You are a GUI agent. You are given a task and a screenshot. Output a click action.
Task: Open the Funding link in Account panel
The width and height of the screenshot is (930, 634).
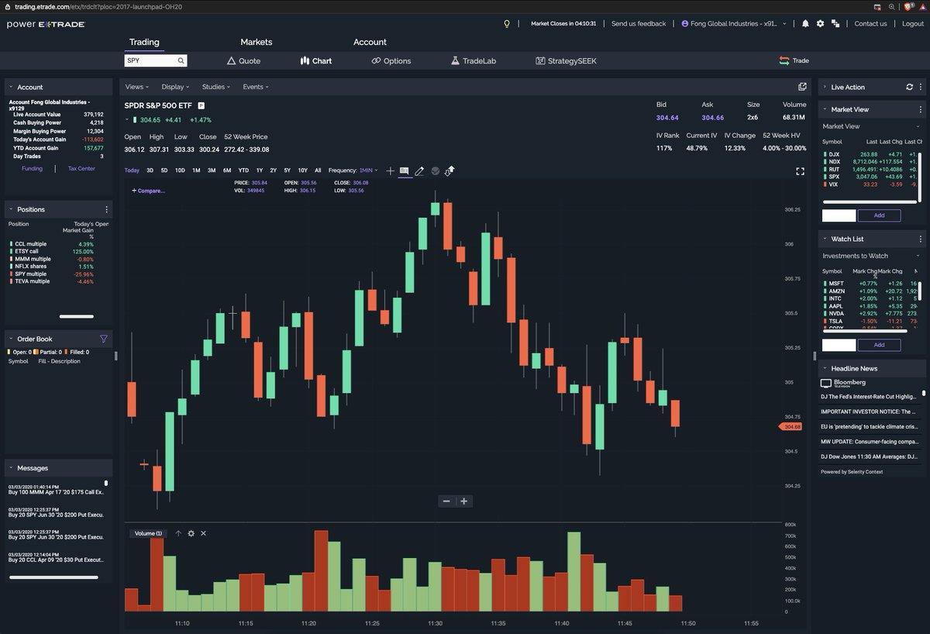(x=32, y=168)
